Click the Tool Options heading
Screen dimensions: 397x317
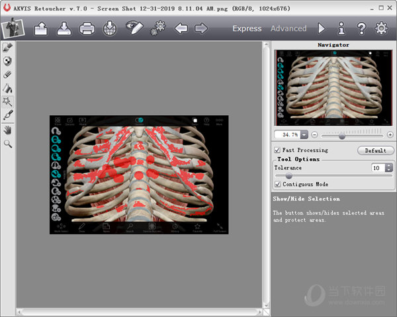298,159
